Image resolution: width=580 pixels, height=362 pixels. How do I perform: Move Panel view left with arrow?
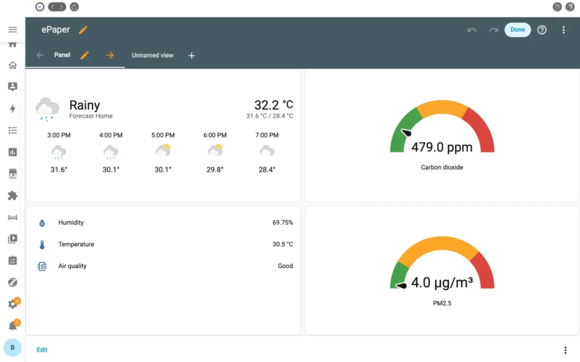[40, 55]
